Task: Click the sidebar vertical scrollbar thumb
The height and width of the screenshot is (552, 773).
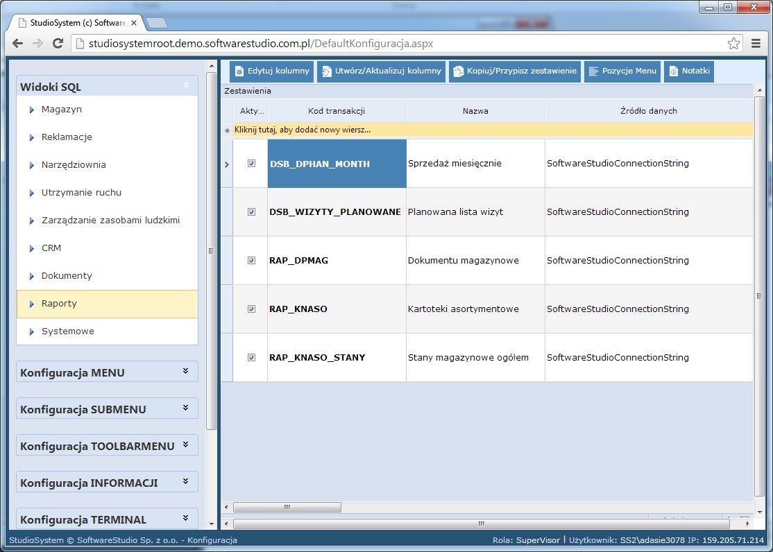Action: 211,251
